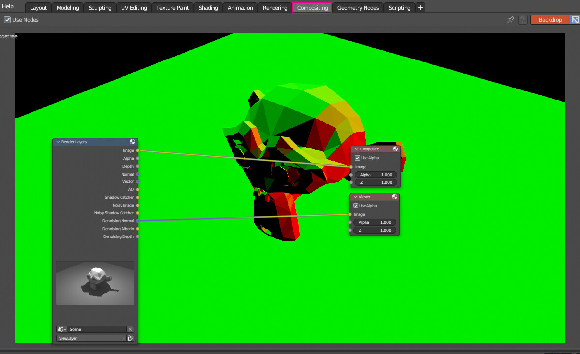
Task: Click the Alpha output socket on Render Layers
Action: (138, 158)
